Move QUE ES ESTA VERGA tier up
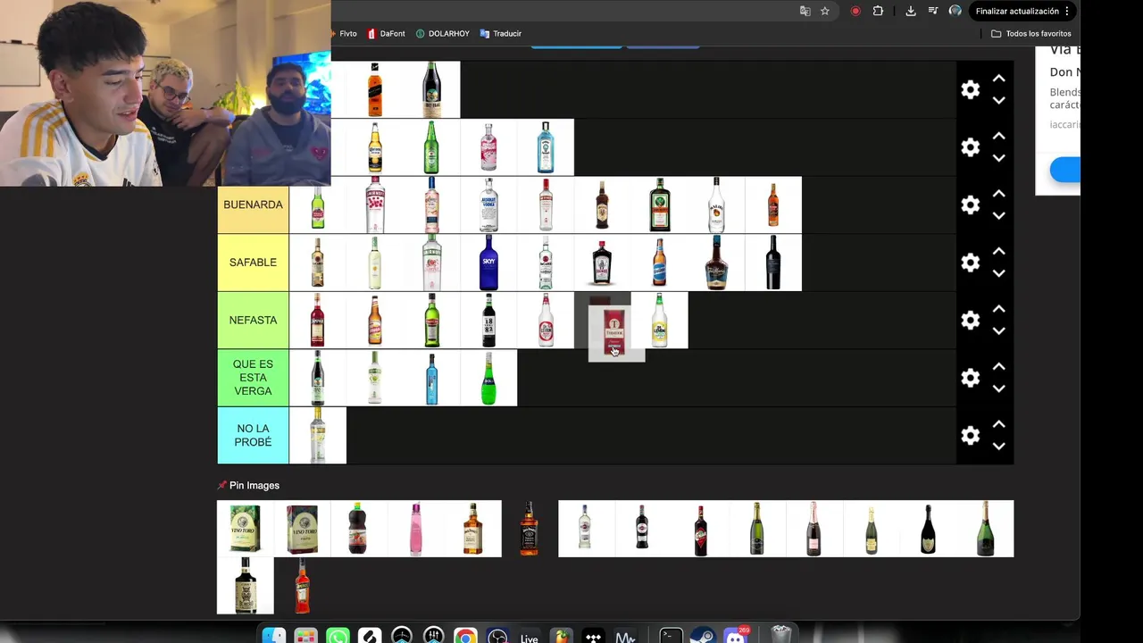Image resolution: width=1143 pixels, height=643 pixels. 999,367
